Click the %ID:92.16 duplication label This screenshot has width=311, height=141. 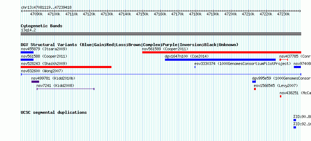302,124
